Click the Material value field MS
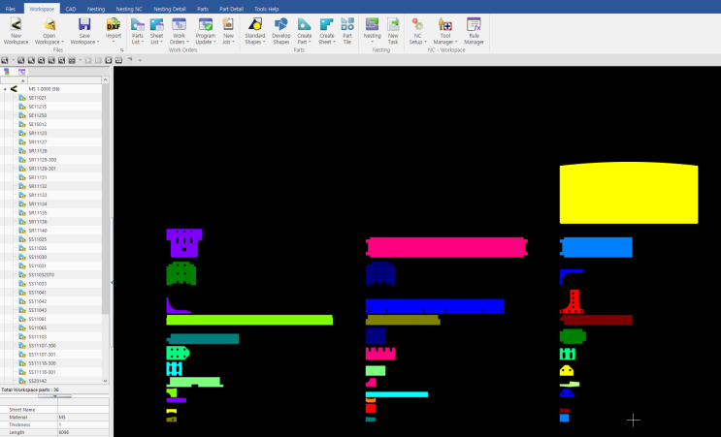721x437 pixels. point(83,418)
